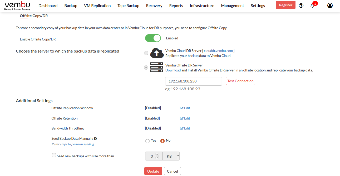The image size is (340, 176).
Task: Click the Update button
Action: click(x=153, y=171)
